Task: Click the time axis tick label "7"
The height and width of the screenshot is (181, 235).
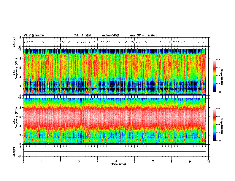Action: click(153, 161)
